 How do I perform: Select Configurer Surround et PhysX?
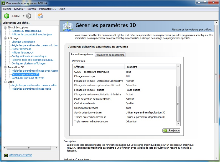(x=28, y=78)
